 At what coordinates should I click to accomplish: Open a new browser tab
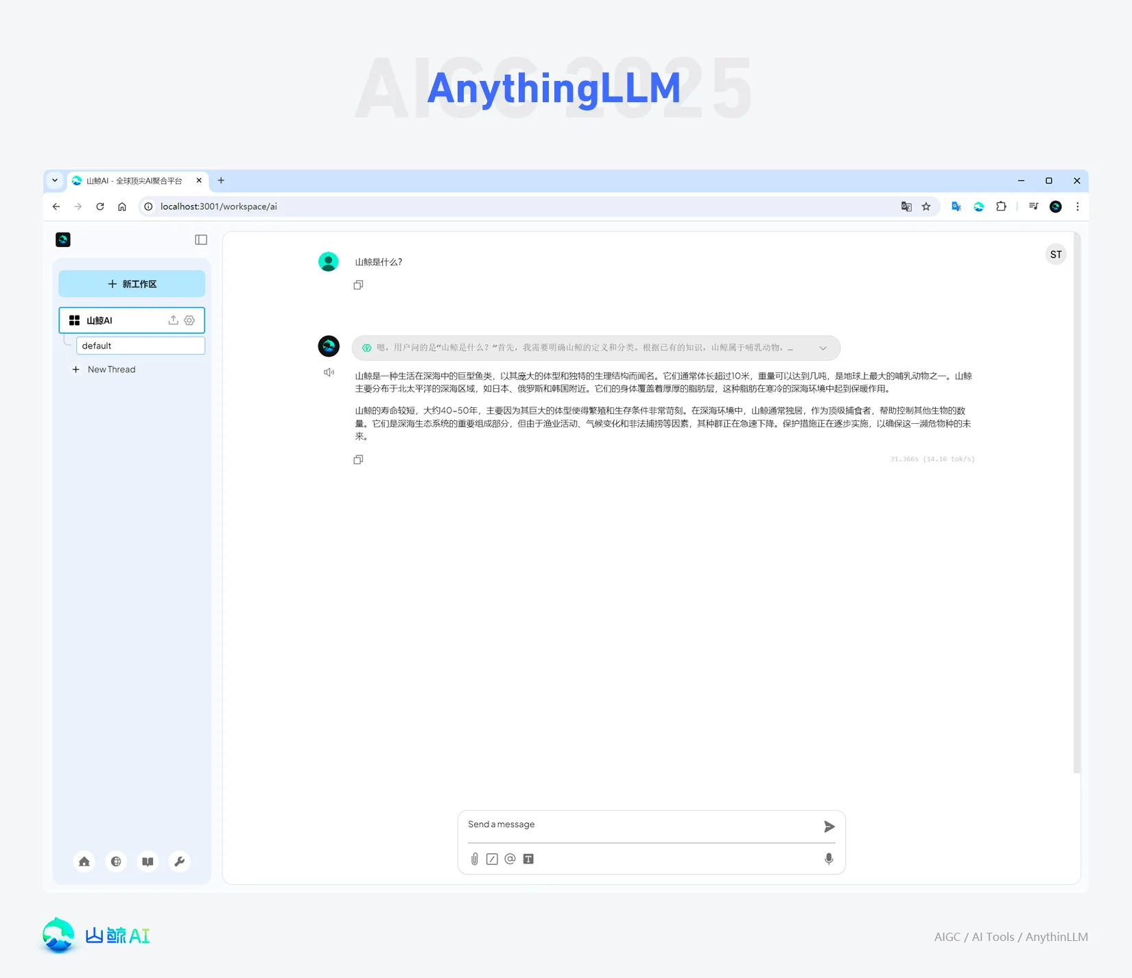(221, 180)
